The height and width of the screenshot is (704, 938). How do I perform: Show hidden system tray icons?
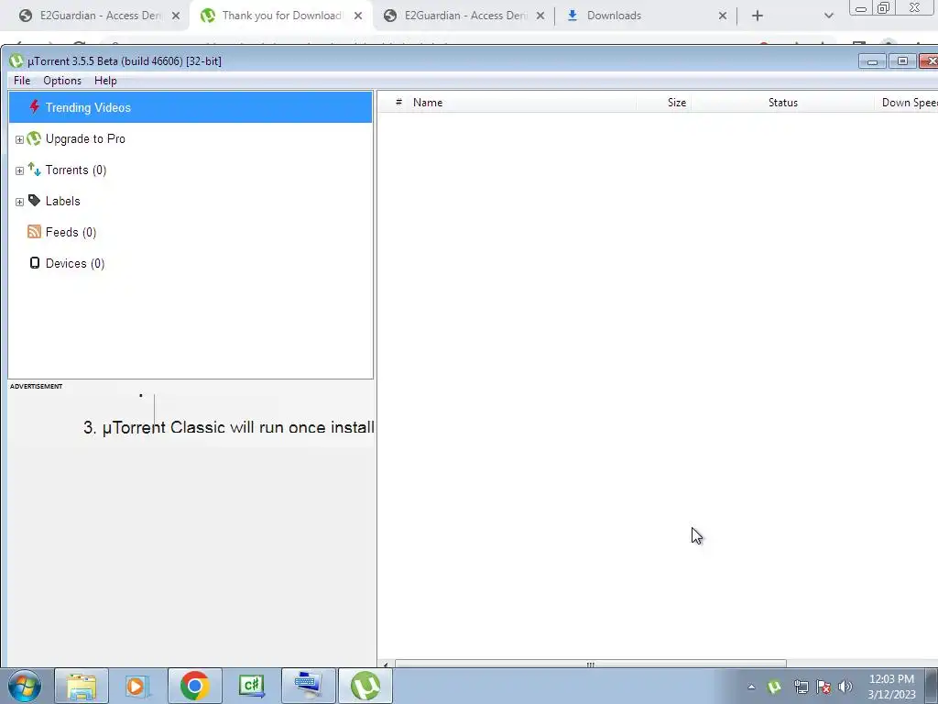(x=751, y=687)
